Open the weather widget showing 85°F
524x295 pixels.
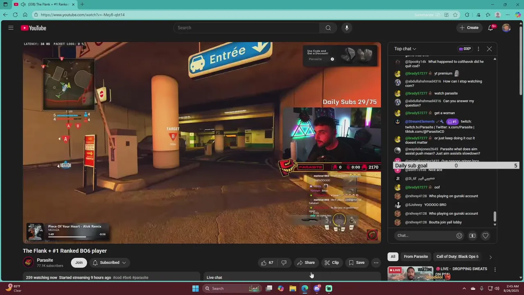13,288
